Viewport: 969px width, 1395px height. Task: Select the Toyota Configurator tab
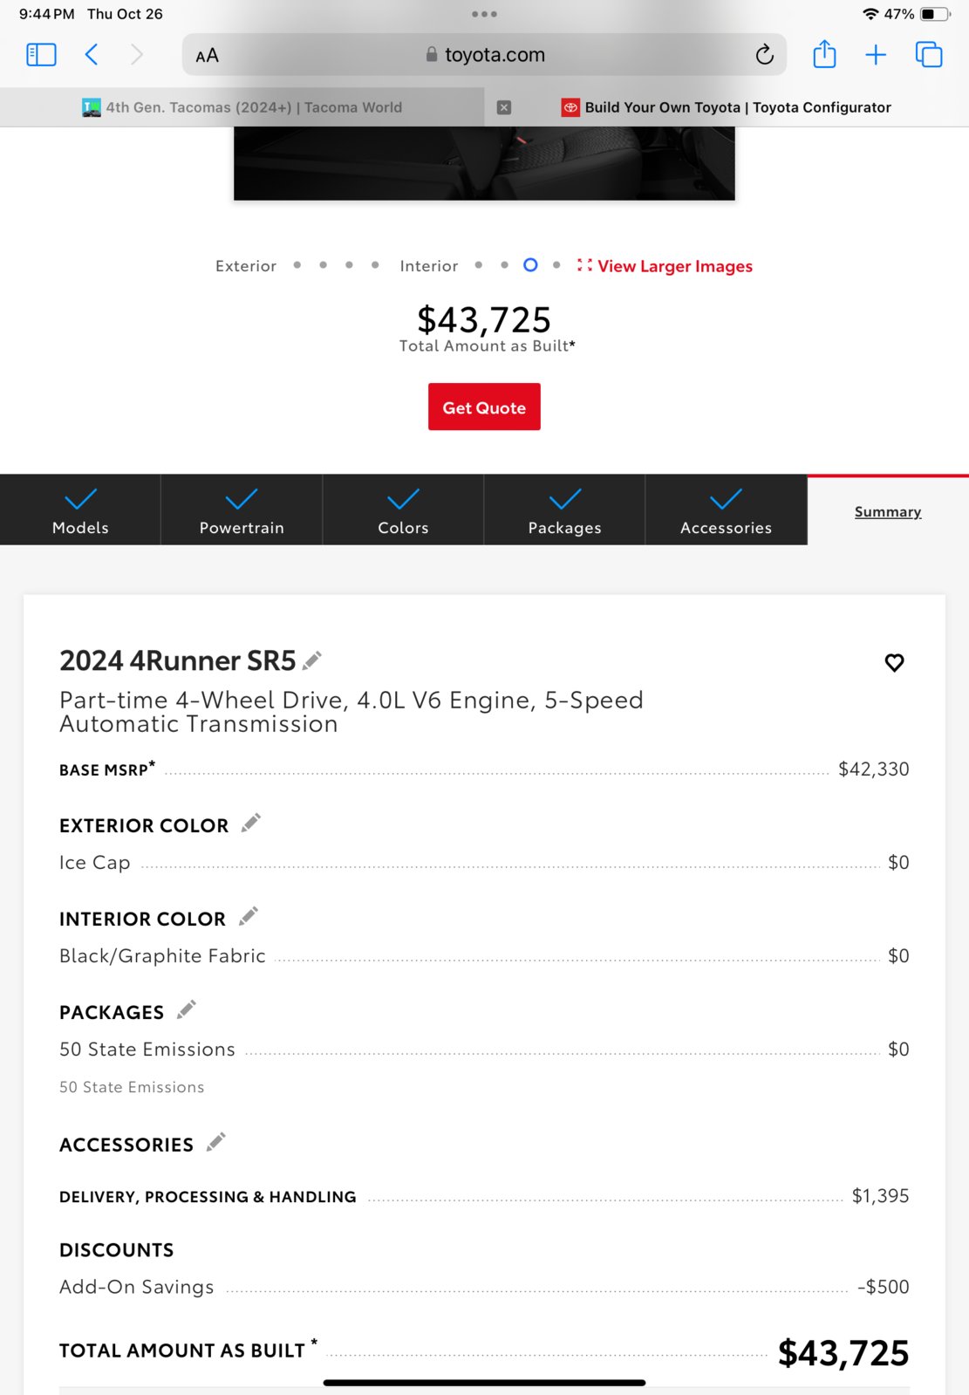[x=727, y=107]
